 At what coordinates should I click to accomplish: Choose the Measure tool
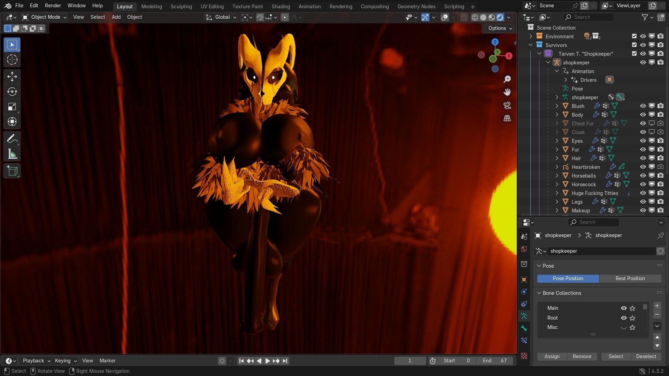point(12,154)
